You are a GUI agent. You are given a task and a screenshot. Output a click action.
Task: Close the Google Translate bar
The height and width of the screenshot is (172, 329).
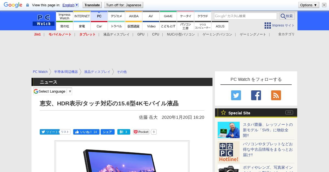(x=324, y=5)
